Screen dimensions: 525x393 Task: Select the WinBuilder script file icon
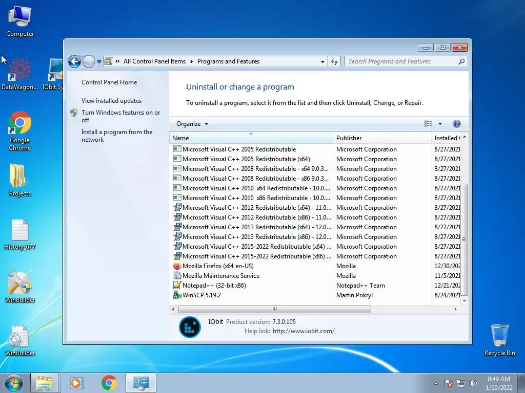click(x=20, y=340)
